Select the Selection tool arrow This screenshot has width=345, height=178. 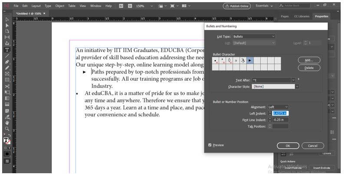pyautogui.click(x=7, y=20)
